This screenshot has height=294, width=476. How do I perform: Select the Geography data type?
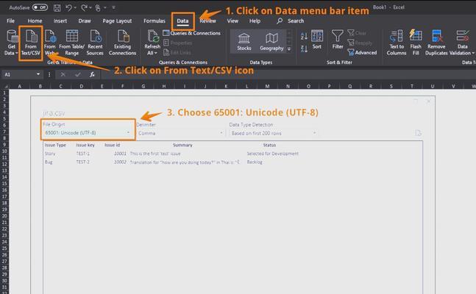tap(271, 42)
